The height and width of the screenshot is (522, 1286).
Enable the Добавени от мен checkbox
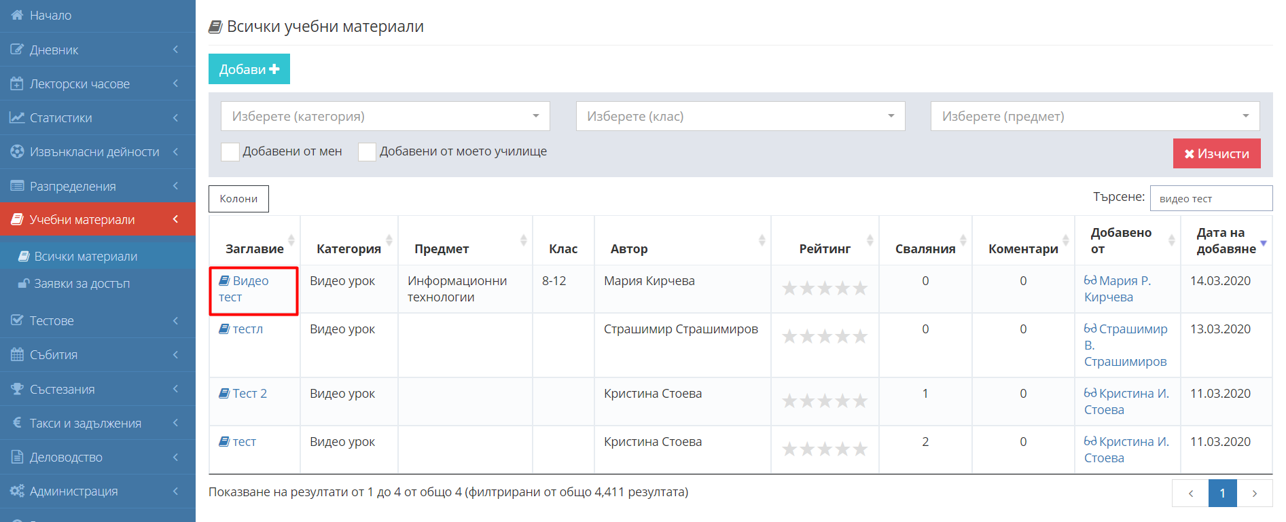point(230,152)
